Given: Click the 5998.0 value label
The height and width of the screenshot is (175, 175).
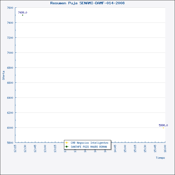Looking at the screenshot, I should pyautogui.click(x=163, y=125).
